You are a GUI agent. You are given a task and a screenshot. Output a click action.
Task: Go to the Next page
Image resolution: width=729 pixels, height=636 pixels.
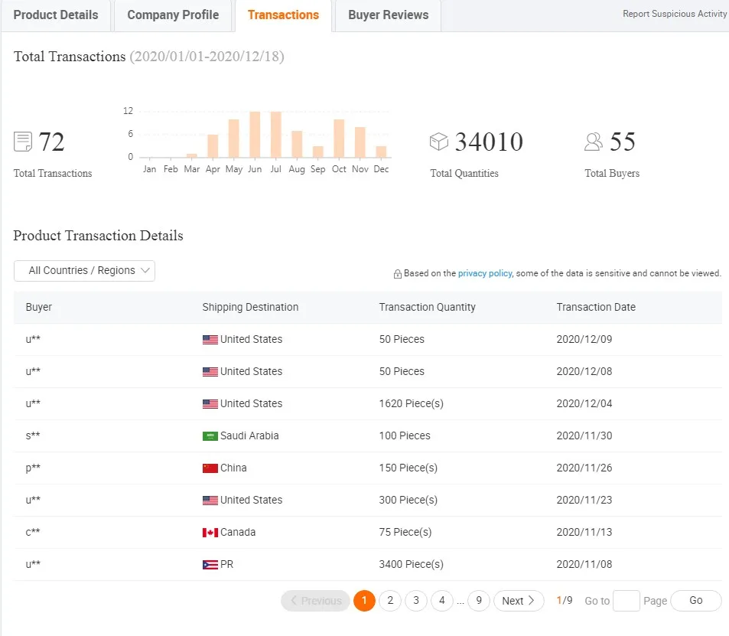pos(518,601)
